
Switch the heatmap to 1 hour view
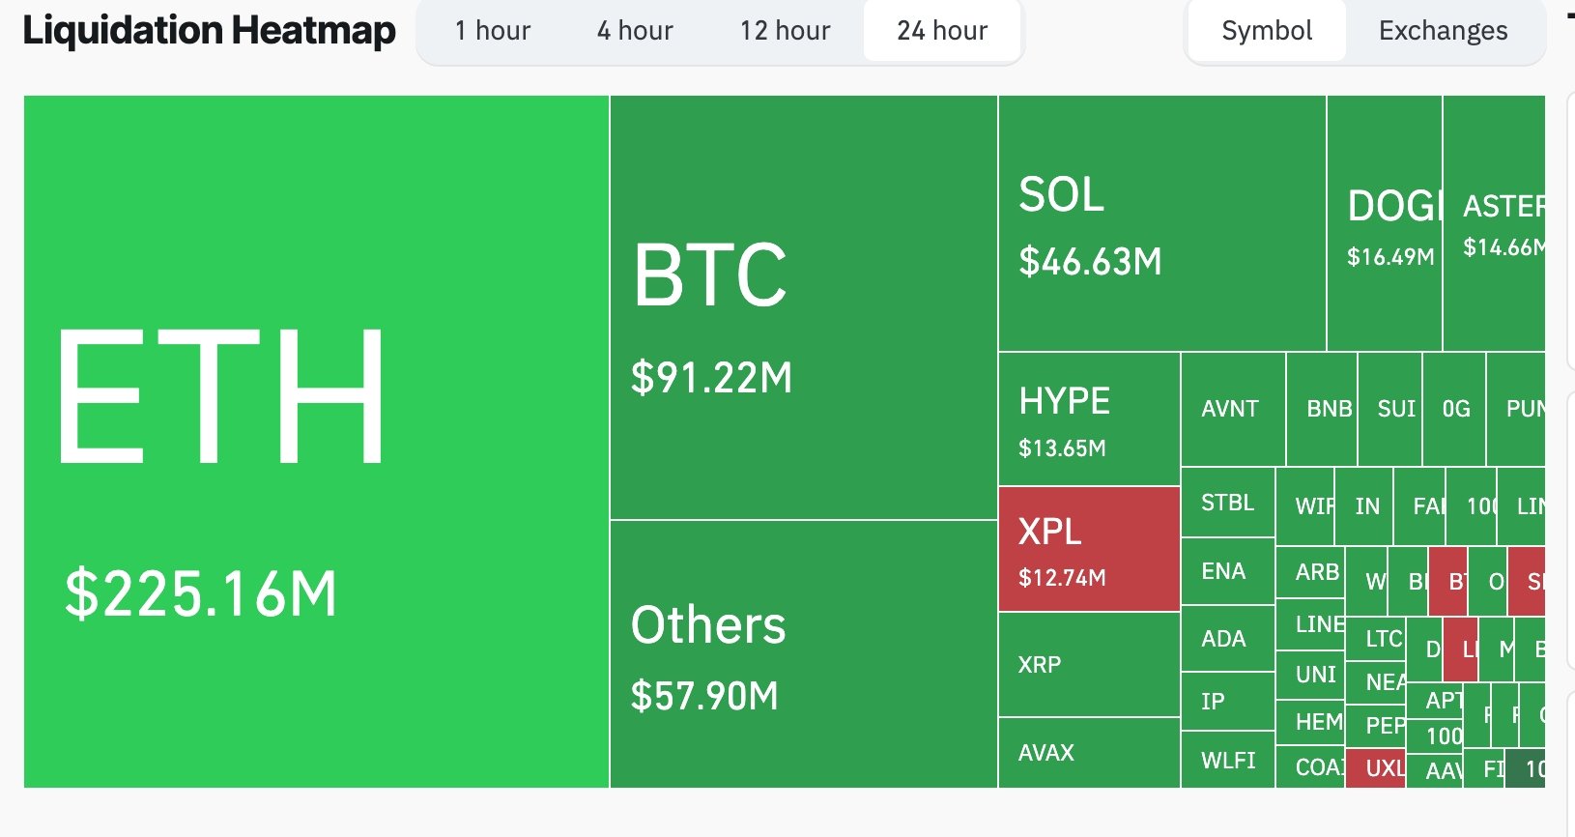(x=493, y=30)
